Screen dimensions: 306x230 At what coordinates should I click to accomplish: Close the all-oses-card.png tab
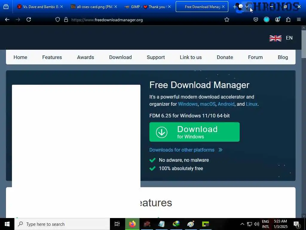pyautogui.click(x=116, y=7)
